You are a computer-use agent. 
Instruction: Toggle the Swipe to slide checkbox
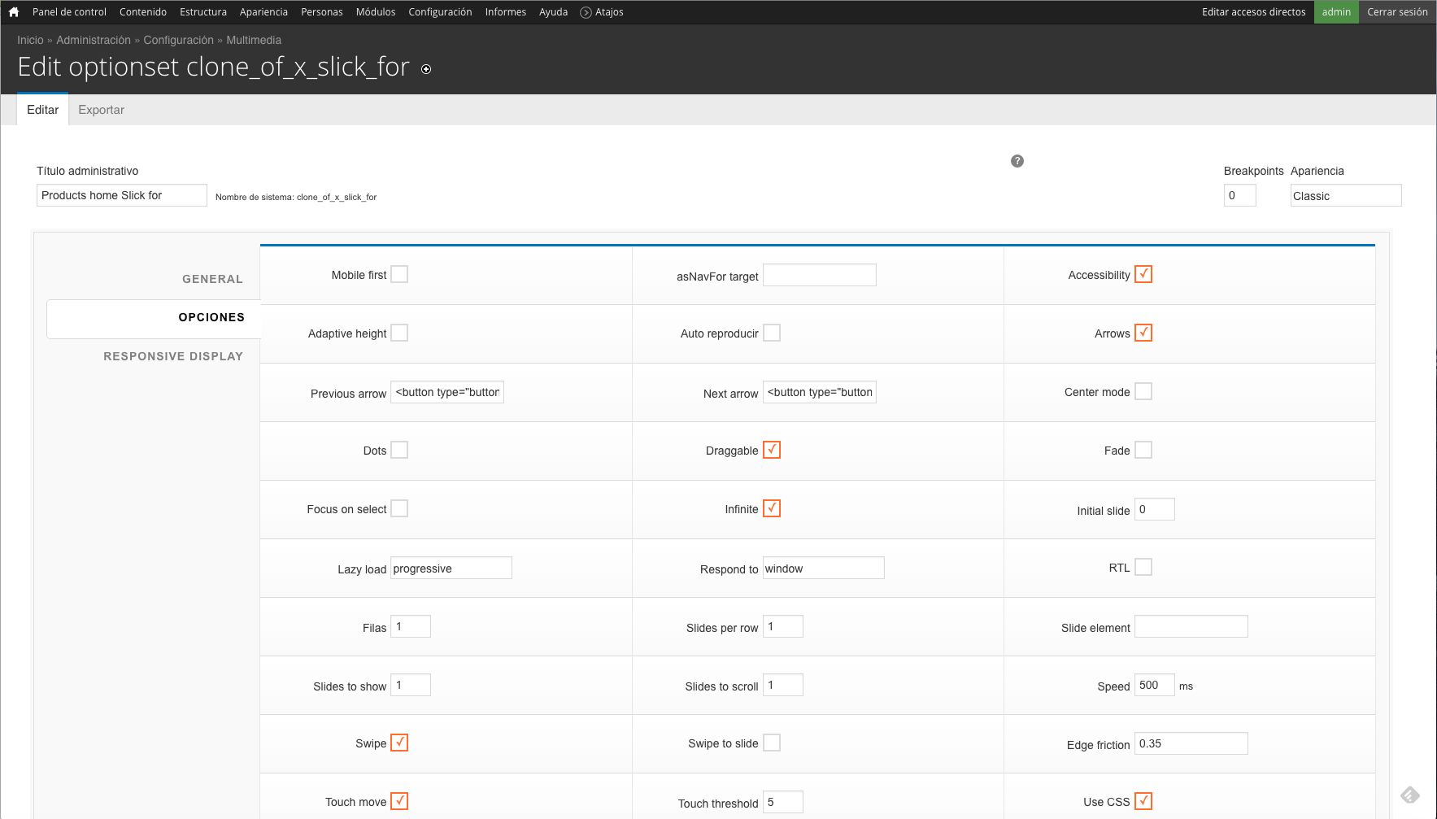(x=771, y=742)
